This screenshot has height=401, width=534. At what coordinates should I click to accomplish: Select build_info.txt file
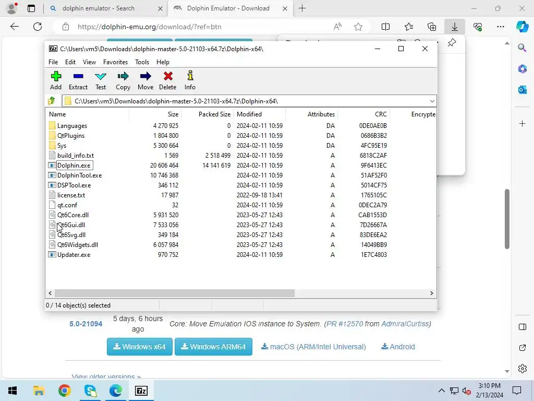[x=75, y=156]
